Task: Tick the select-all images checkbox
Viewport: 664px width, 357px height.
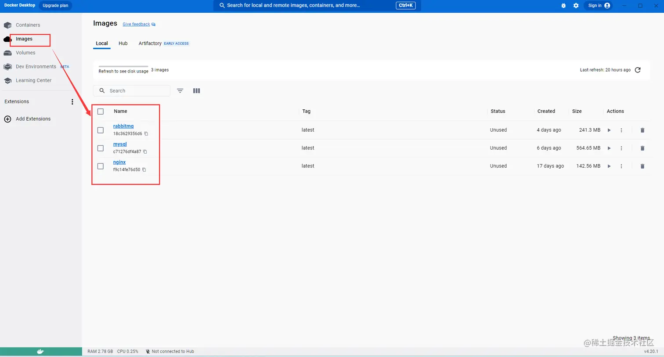Action: click(101, 112)
